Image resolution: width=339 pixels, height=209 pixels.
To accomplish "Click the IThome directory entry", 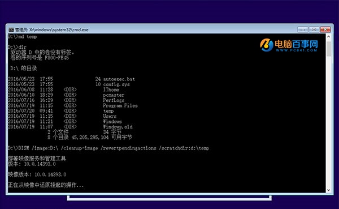I will click(111, 89).
